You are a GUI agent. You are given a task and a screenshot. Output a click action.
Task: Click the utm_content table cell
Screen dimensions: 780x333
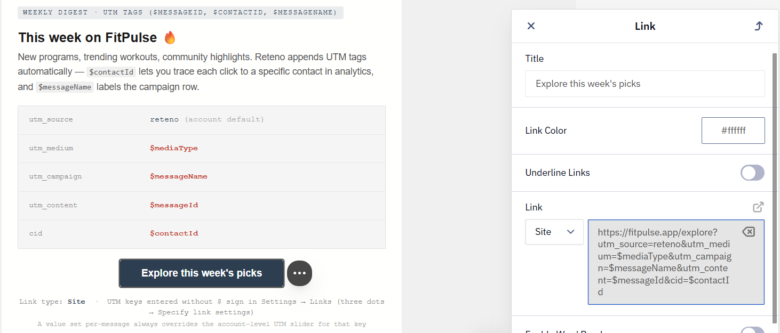pos(53,205)
